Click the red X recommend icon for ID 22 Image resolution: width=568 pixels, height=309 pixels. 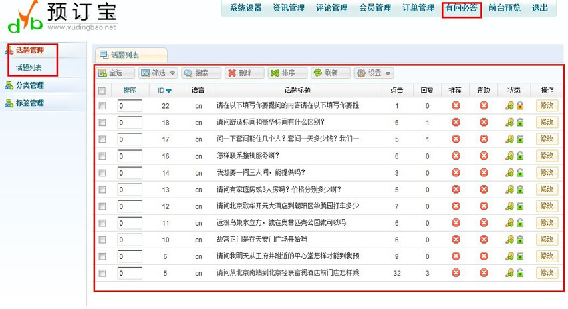tap(456, 105)
